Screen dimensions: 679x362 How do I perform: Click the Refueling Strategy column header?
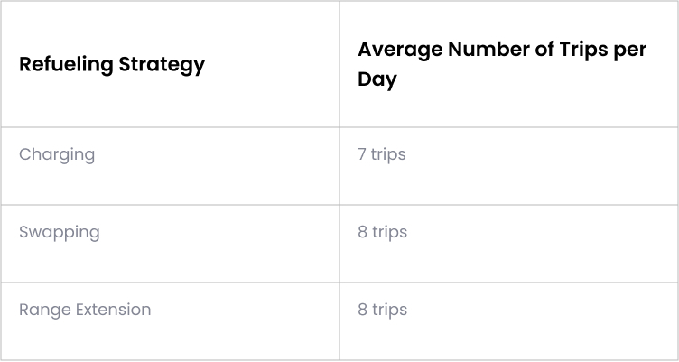[112, 64]
